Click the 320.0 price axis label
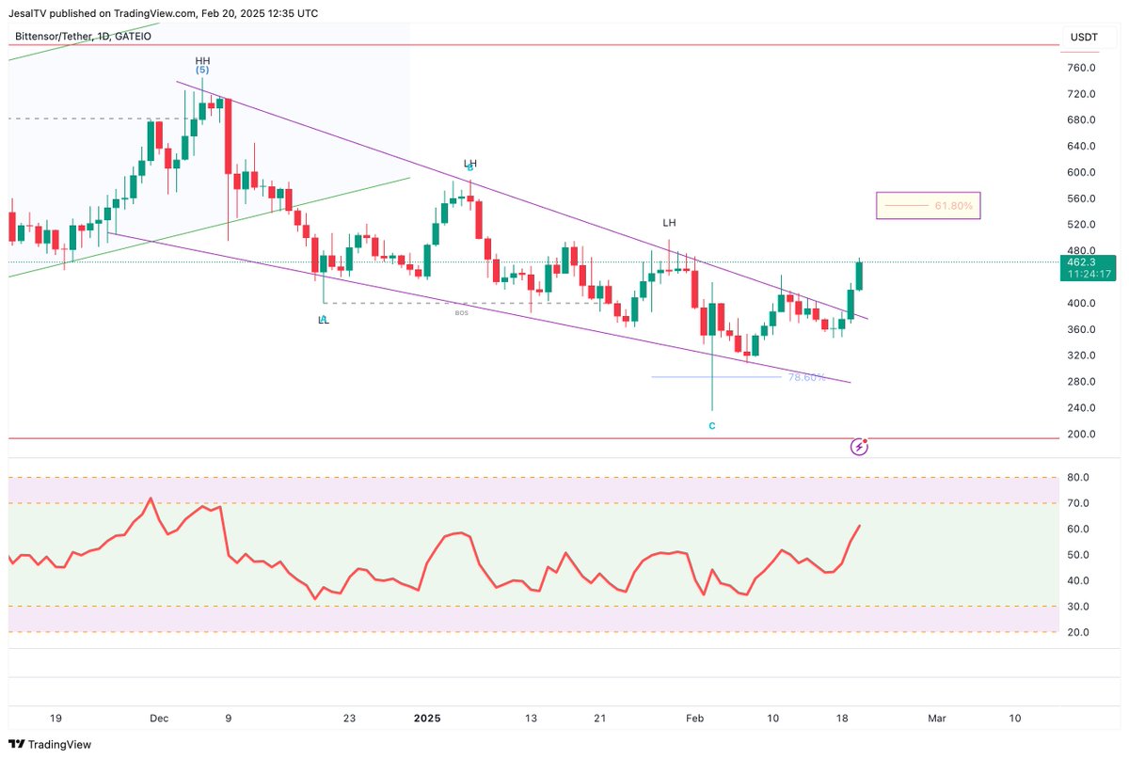Screen dimensions: 1129x759 pos(1083,356)
